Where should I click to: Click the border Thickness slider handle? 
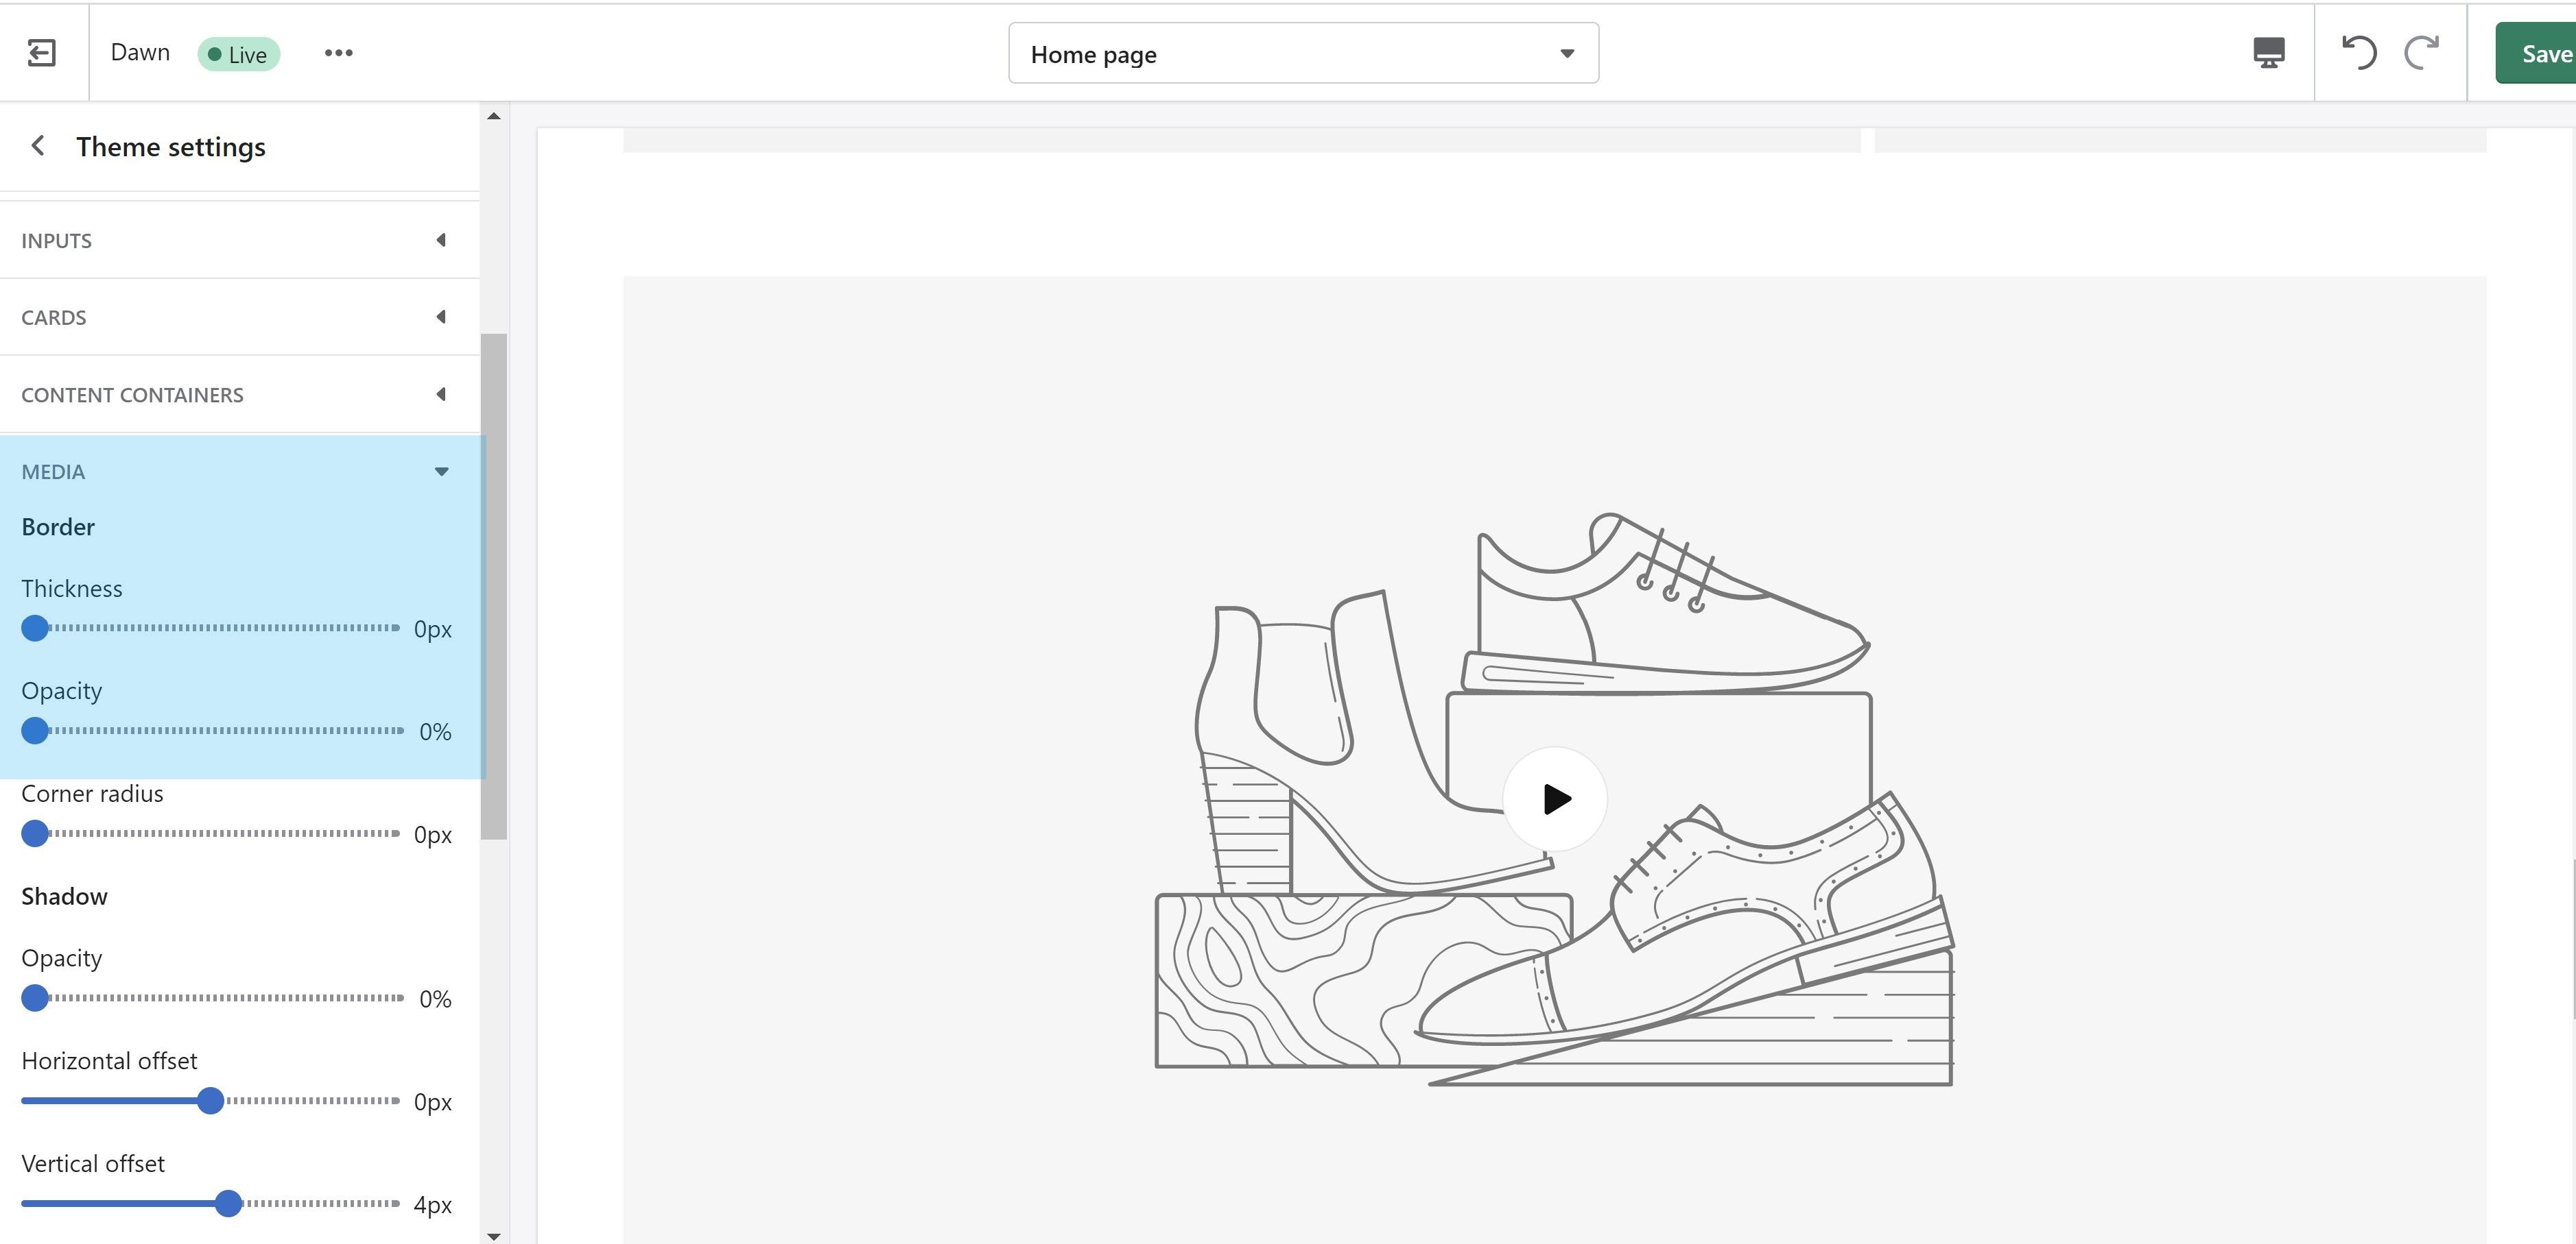click(35, 629)
